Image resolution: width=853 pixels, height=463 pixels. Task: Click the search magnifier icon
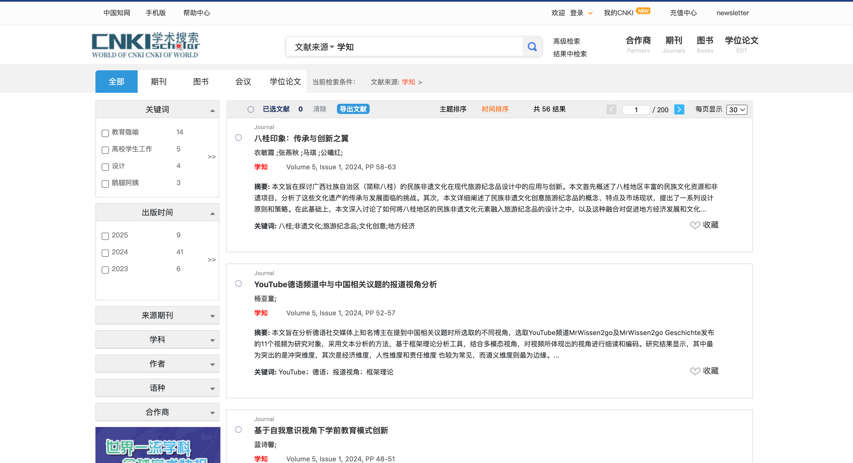[532, 46]
